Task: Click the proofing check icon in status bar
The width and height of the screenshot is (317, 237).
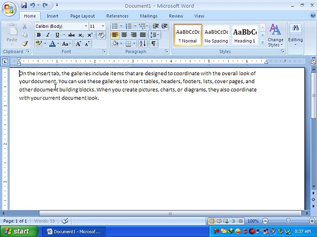Action: coord(65,221)
